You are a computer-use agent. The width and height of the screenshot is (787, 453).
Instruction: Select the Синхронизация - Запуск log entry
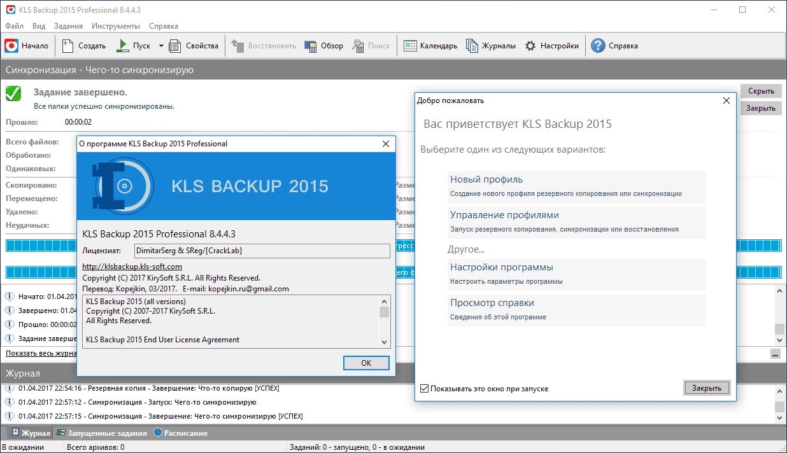137,402
